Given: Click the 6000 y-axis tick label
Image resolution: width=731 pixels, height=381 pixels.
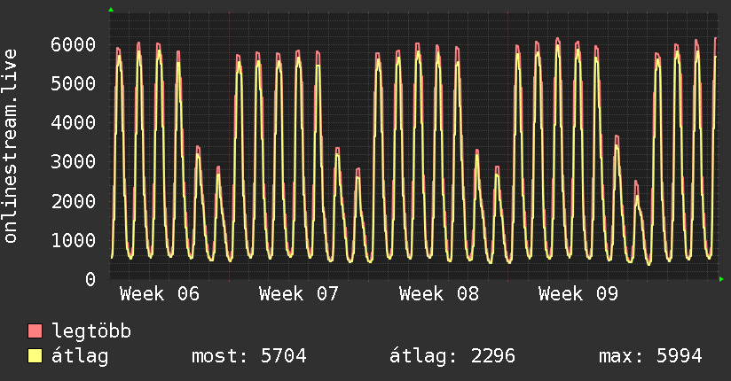Looking at the screenshot, I should [x=74, y=44].
